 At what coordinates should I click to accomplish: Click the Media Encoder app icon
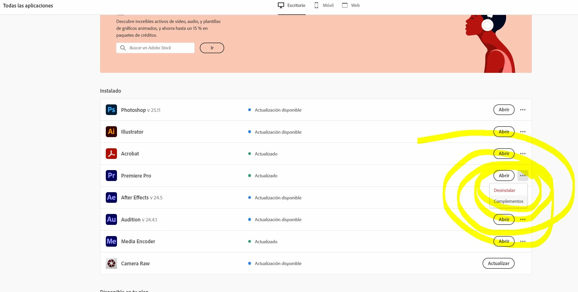tap(111, 241)
